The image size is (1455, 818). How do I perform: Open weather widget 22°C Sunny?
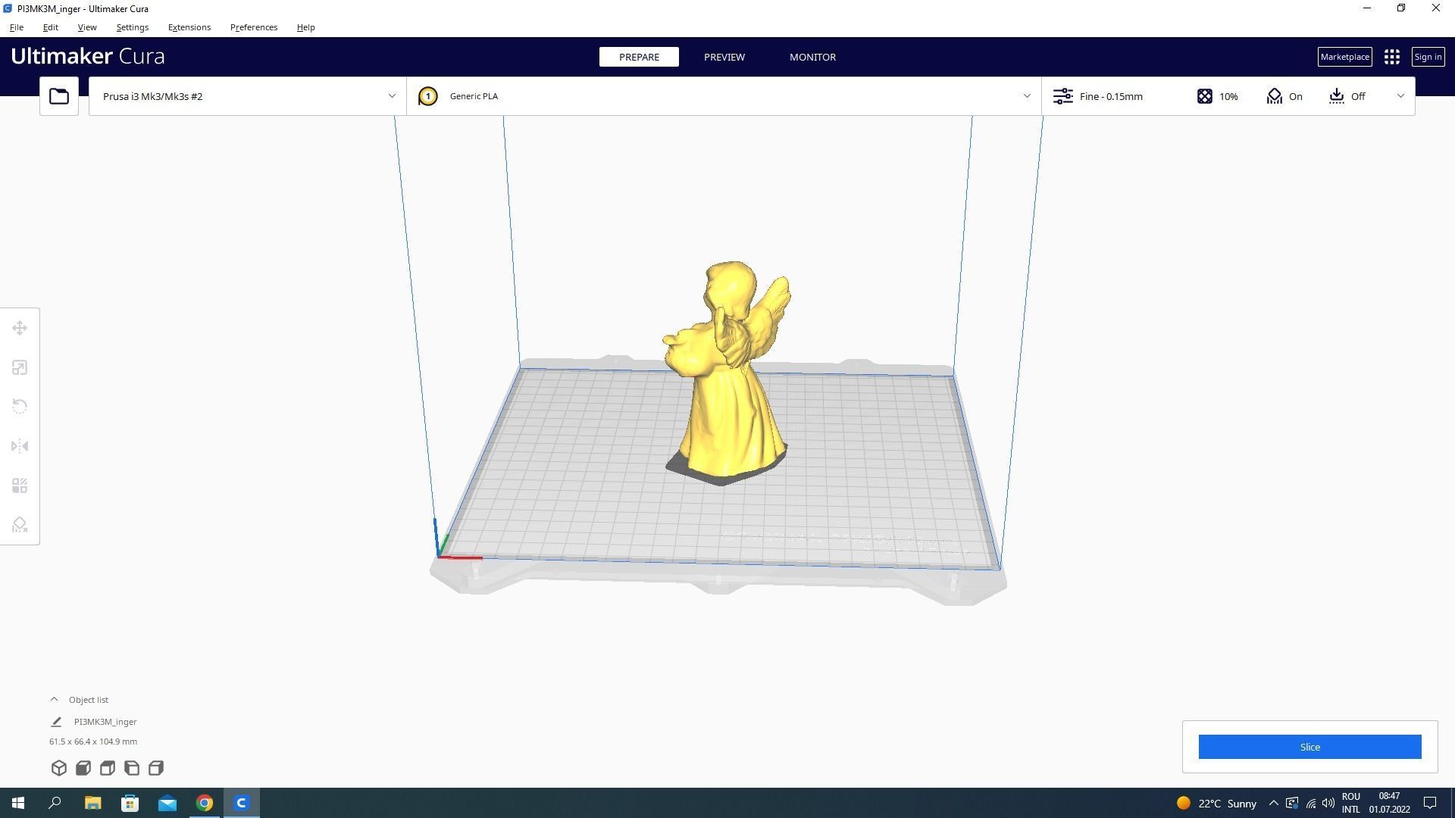(x=1216, y=803)
